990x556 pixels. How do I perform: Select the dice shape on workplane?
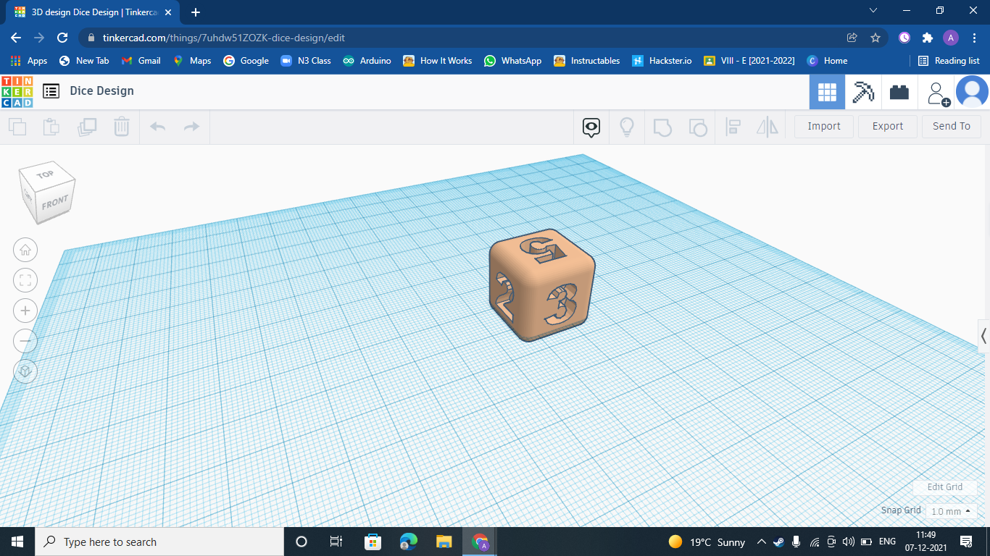click(x=542, y=285)
